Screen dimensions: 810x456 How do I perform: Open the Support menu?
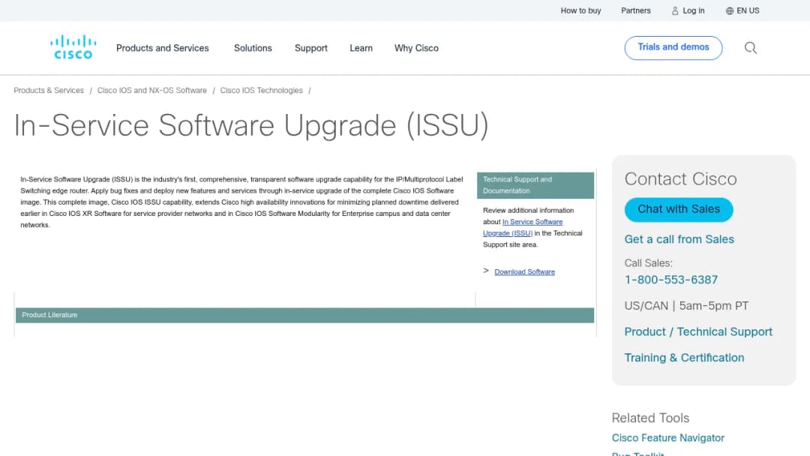311,48
